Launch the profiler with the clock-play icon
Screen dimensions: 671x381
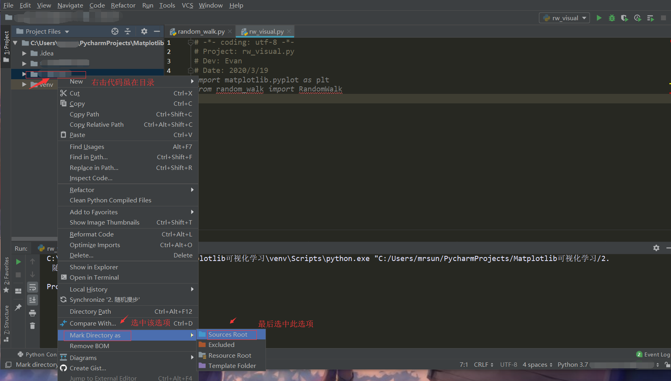pyautogui.click(x=637, y=18)
